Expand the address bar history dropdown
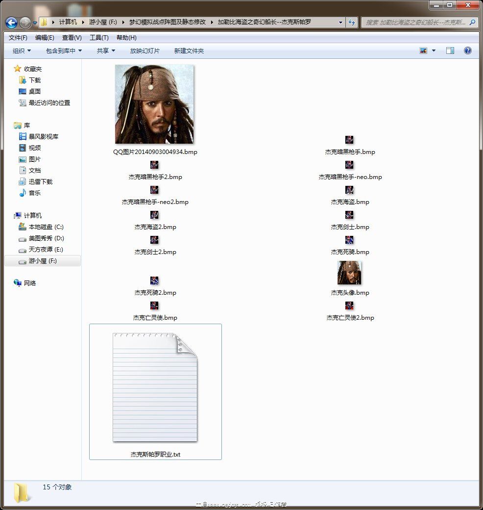This screenshot has width=483, height=510. (340, 23)
